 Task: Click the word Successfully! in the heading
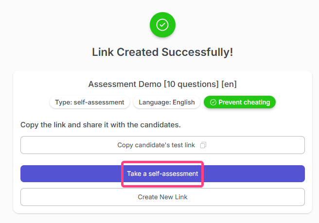[x=200, y=52]
